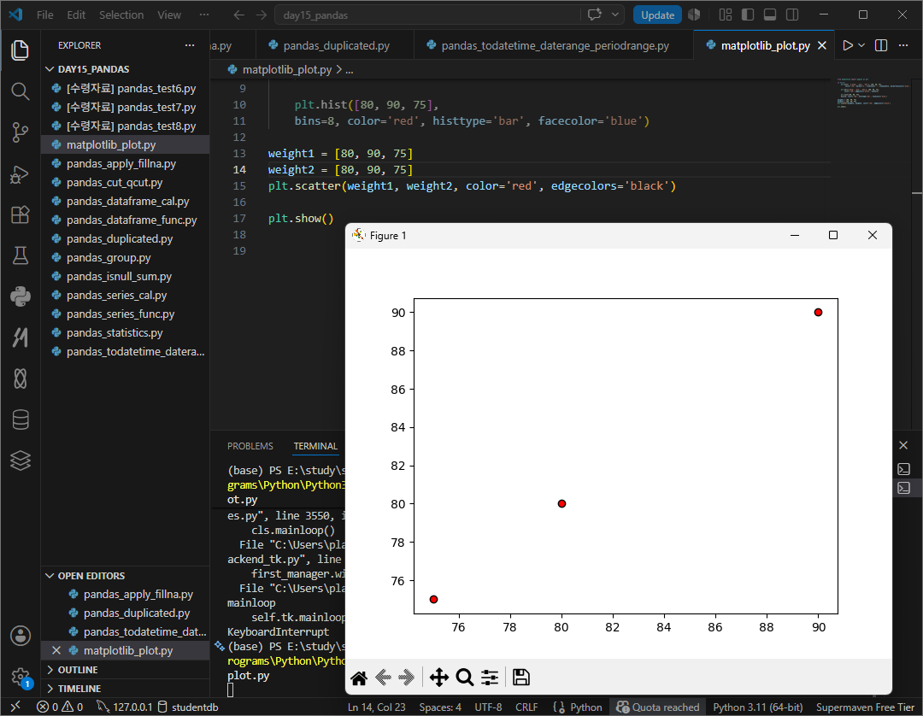This screenshot has width=923, height=716.
Task: Open the Selection menu
Action: point(121,15)
